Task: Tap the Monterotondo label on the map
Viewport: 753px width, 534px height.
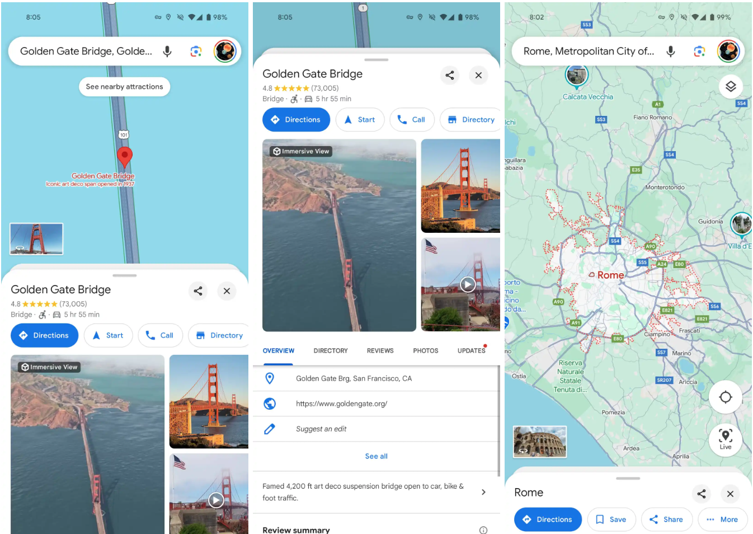Action: pyautogui.click(x=665, y=188)
